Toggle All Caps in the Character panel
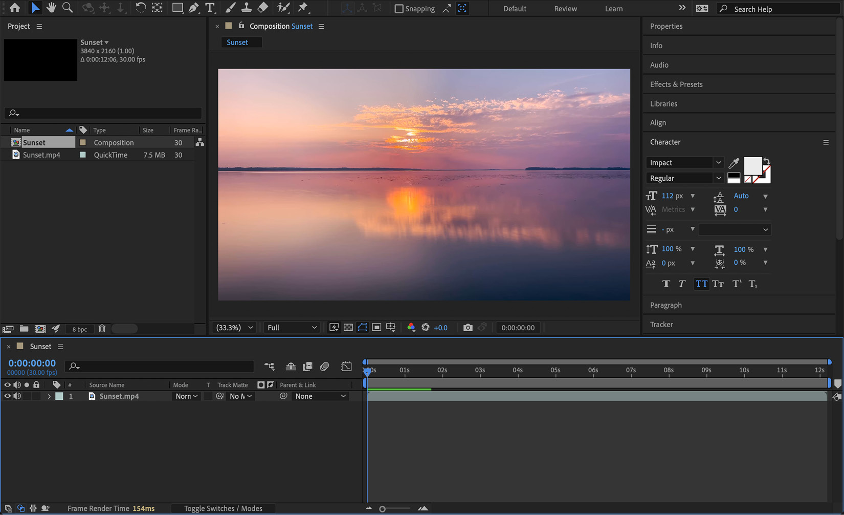Viewport: 844px width, 515px height. (701, 284)
